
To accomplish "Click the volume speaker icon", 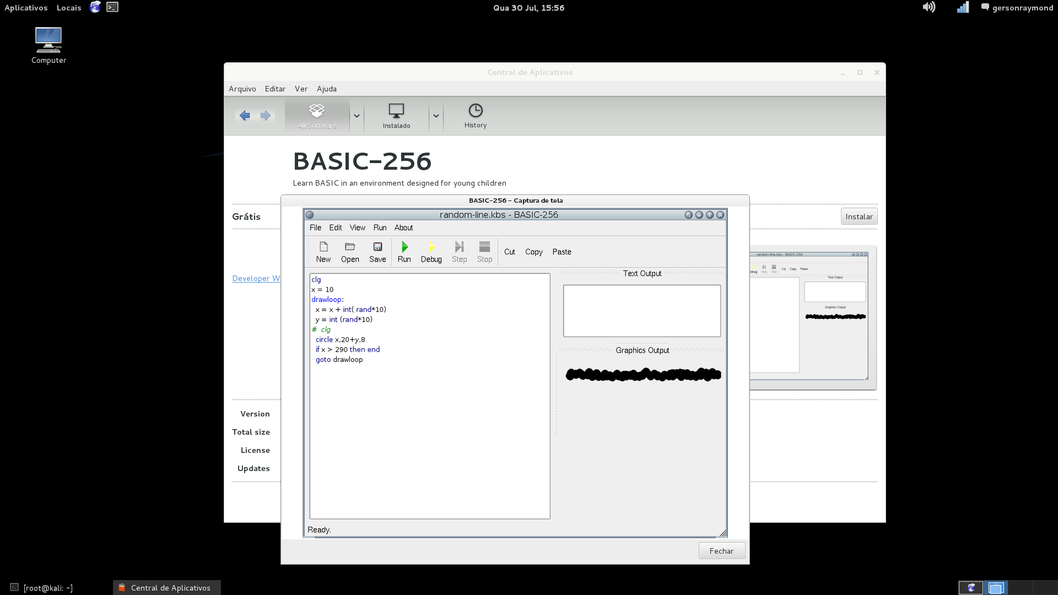I will pyautogui.click(x=929, y=7).
